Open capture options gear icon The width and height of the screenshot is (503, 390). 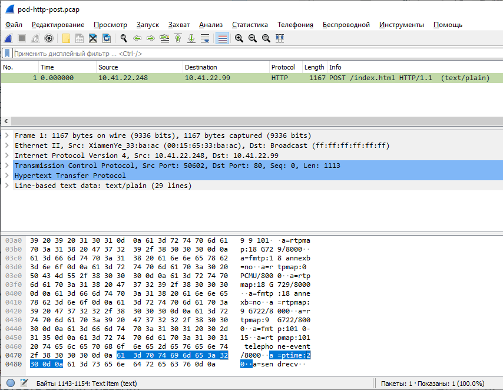49,38
